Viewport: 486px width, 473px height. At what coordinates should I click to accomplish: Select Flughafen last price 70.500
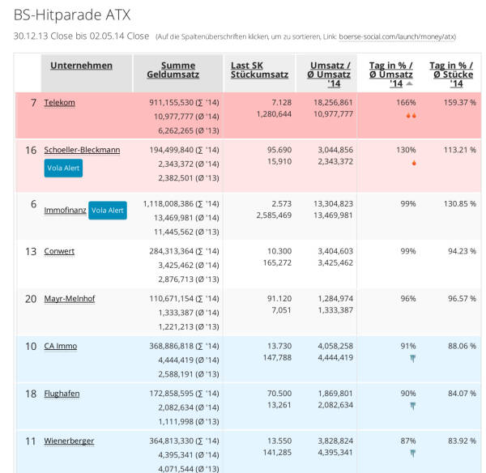click(279, 394)
